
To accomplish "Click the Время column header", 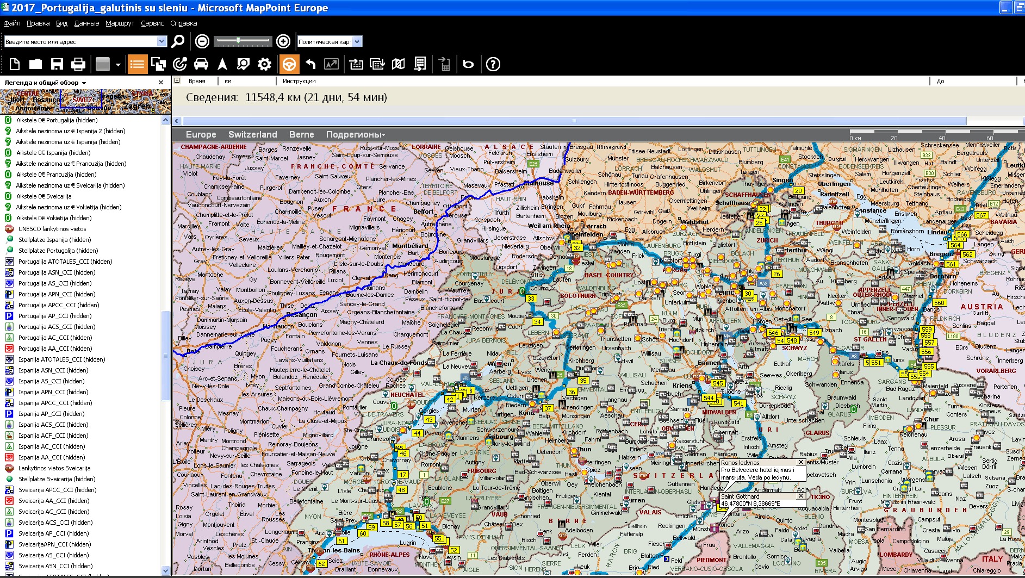I will [197, 81].
